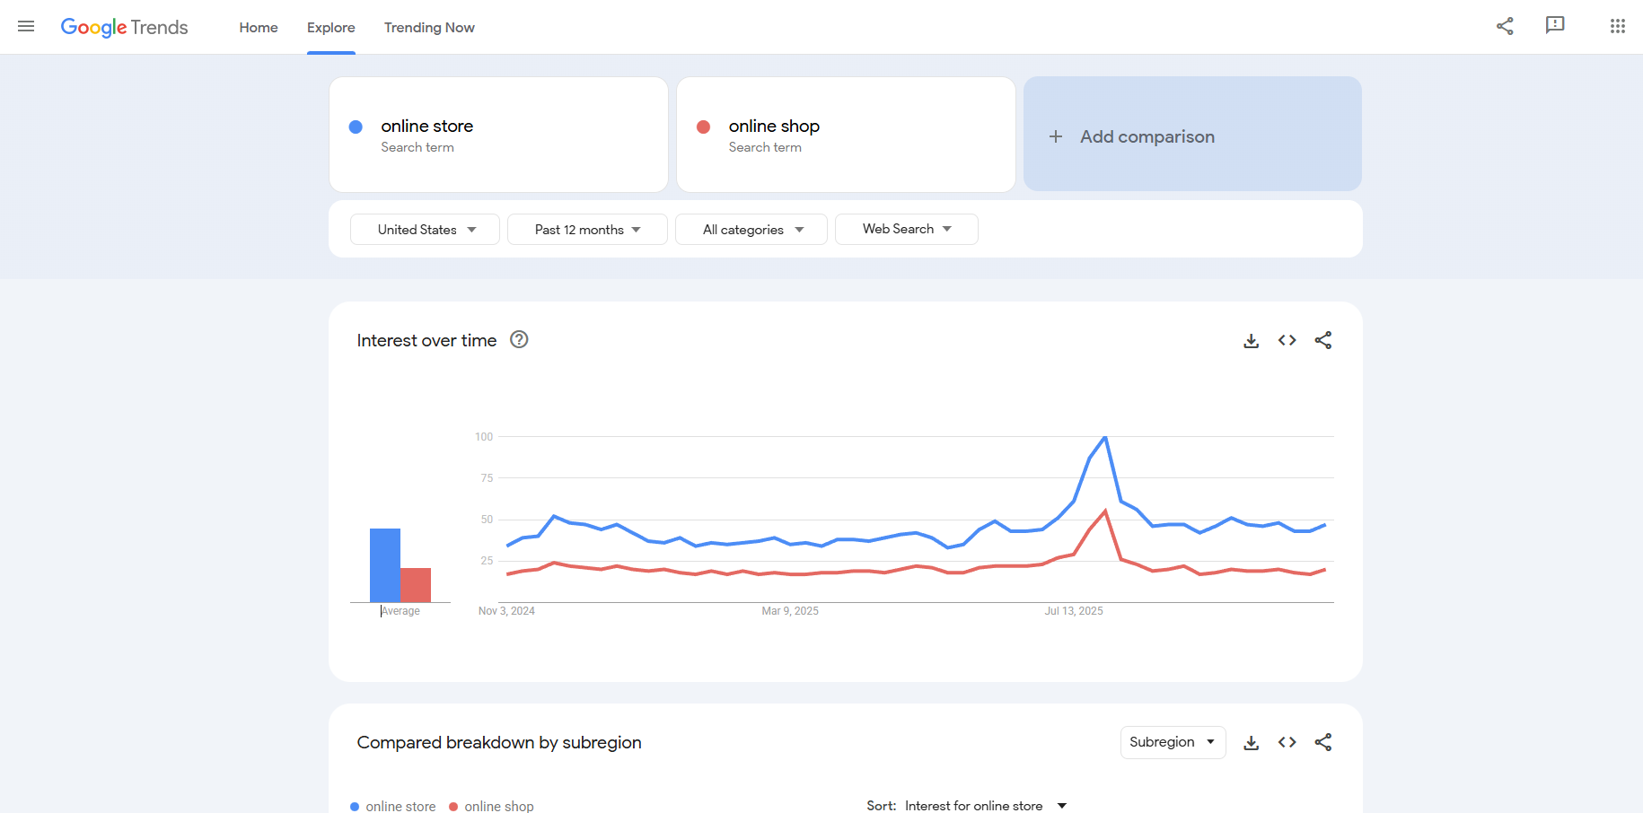Open the Subregion dropdown
Screen dimensions: 1643x813
(x=1173, y=742)
